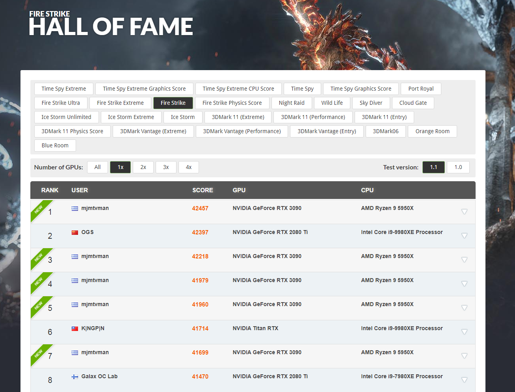Open 3DMark Vantage (Entry) tab

tap(327, 131)
